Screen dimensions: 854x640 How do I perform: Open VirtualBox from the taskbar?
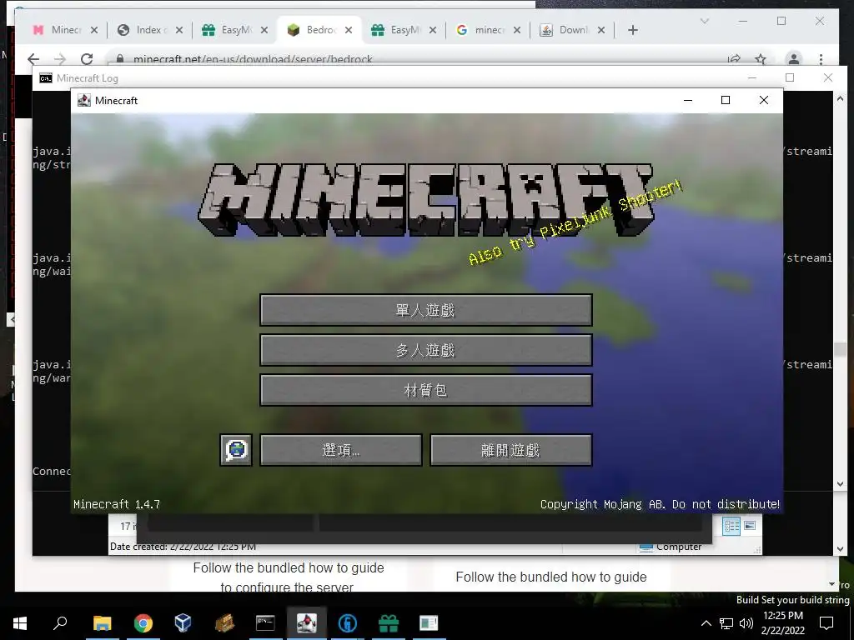pyautogui.click(x=183, y=623)
